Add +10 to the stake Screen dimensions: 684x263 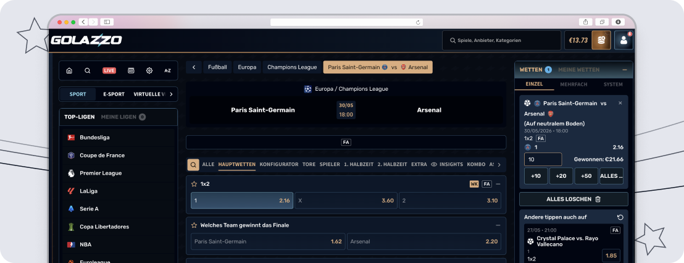tap(536, 176)
